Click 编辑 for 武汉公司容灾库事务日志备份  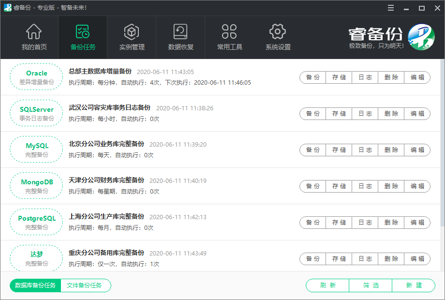coord(417,114)
